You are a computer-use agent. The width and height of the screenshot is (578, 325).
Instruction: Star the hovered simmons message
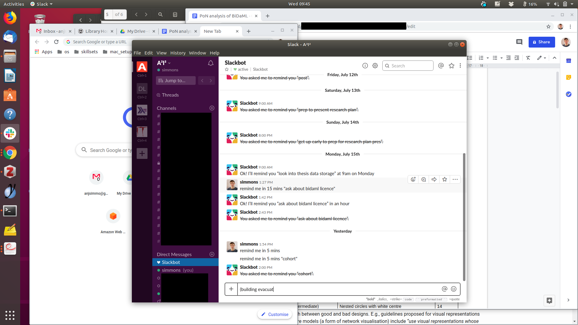(x=445, y=179)
